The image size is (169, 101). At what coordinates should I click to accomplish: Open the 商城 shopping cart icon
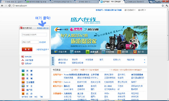pos(23,78)
